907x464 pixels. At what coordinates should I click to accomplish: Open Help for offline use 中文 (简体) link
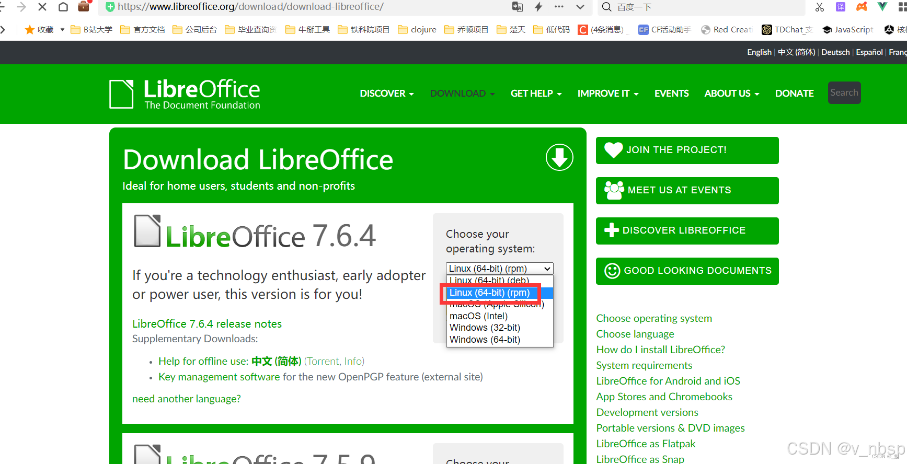(x=230, y=361)
